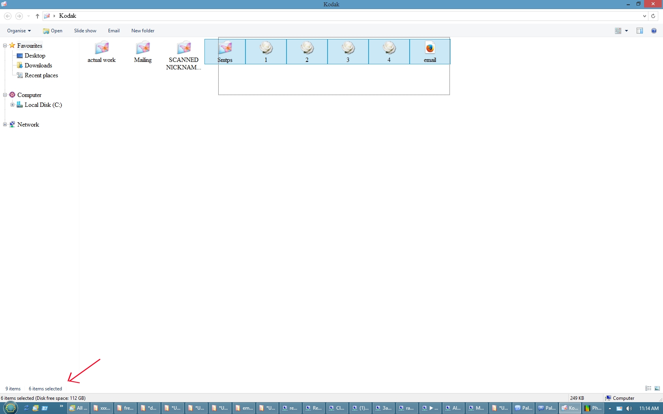Click the up one level arrow

point(37,16)
